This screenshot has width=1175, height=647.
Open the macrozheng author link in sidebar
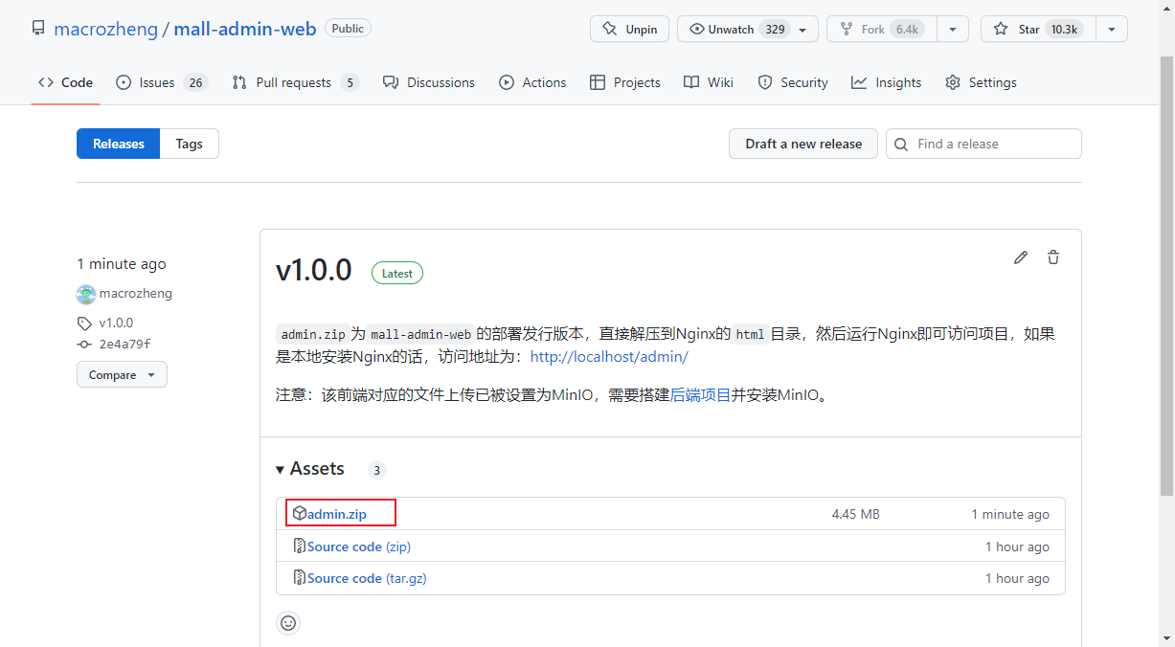tap(136, 294)
